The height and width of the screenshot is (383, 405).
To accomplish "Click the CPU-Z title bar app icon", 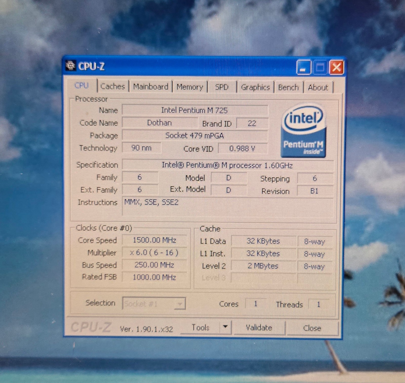I will point(71,66).
